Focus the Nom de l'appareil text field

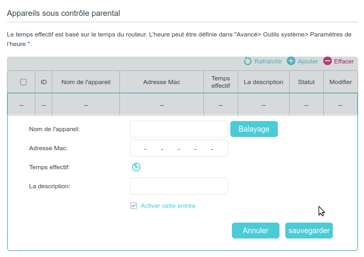point(179,129)
